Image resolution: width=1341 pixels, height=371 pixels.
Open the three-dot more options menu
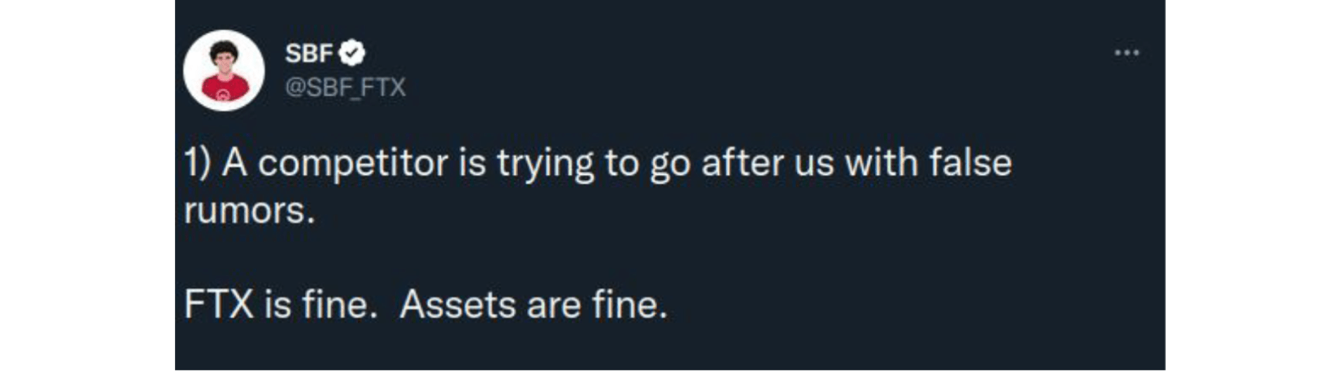click(1127, 53)
